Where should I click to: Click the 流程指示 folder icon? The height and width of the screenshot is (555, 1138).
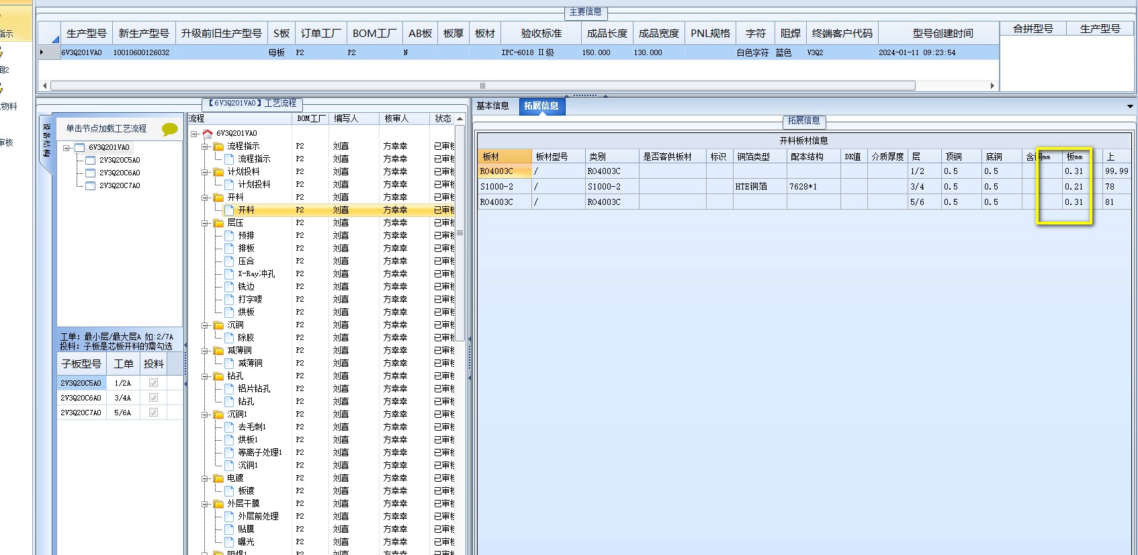tap(218, 146)
